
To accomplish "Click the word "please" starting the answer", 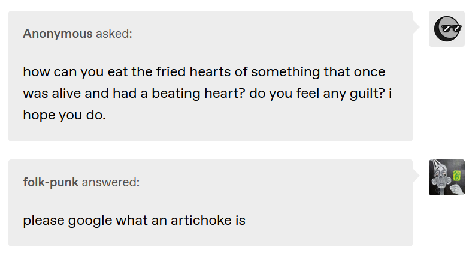I will pyautogui.click(x=44, y=221).
